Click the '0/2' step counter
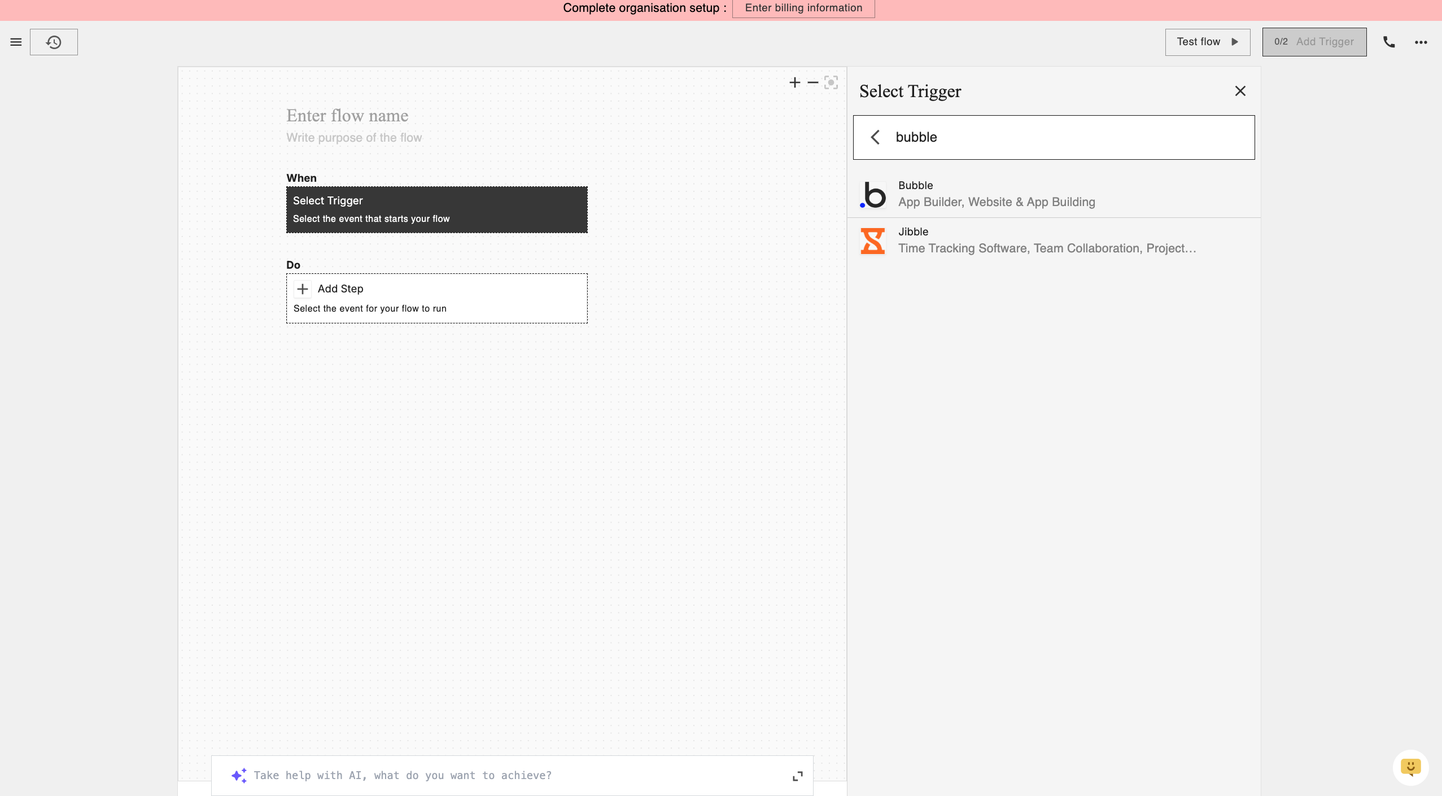The width and height of the screenshot is (1442, 796). tap(1281, 42)
